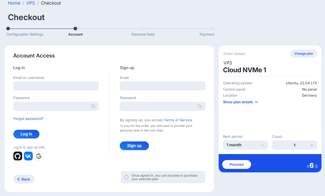Open Forgot password link
The height and width of the screenshot is (196, 325).
[x=29, y=119]
